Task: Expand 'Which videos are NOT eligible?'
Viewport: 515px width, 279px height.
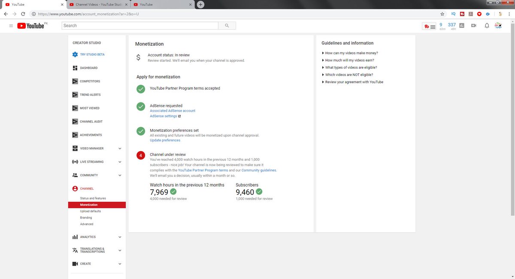Action: [348, 75]
